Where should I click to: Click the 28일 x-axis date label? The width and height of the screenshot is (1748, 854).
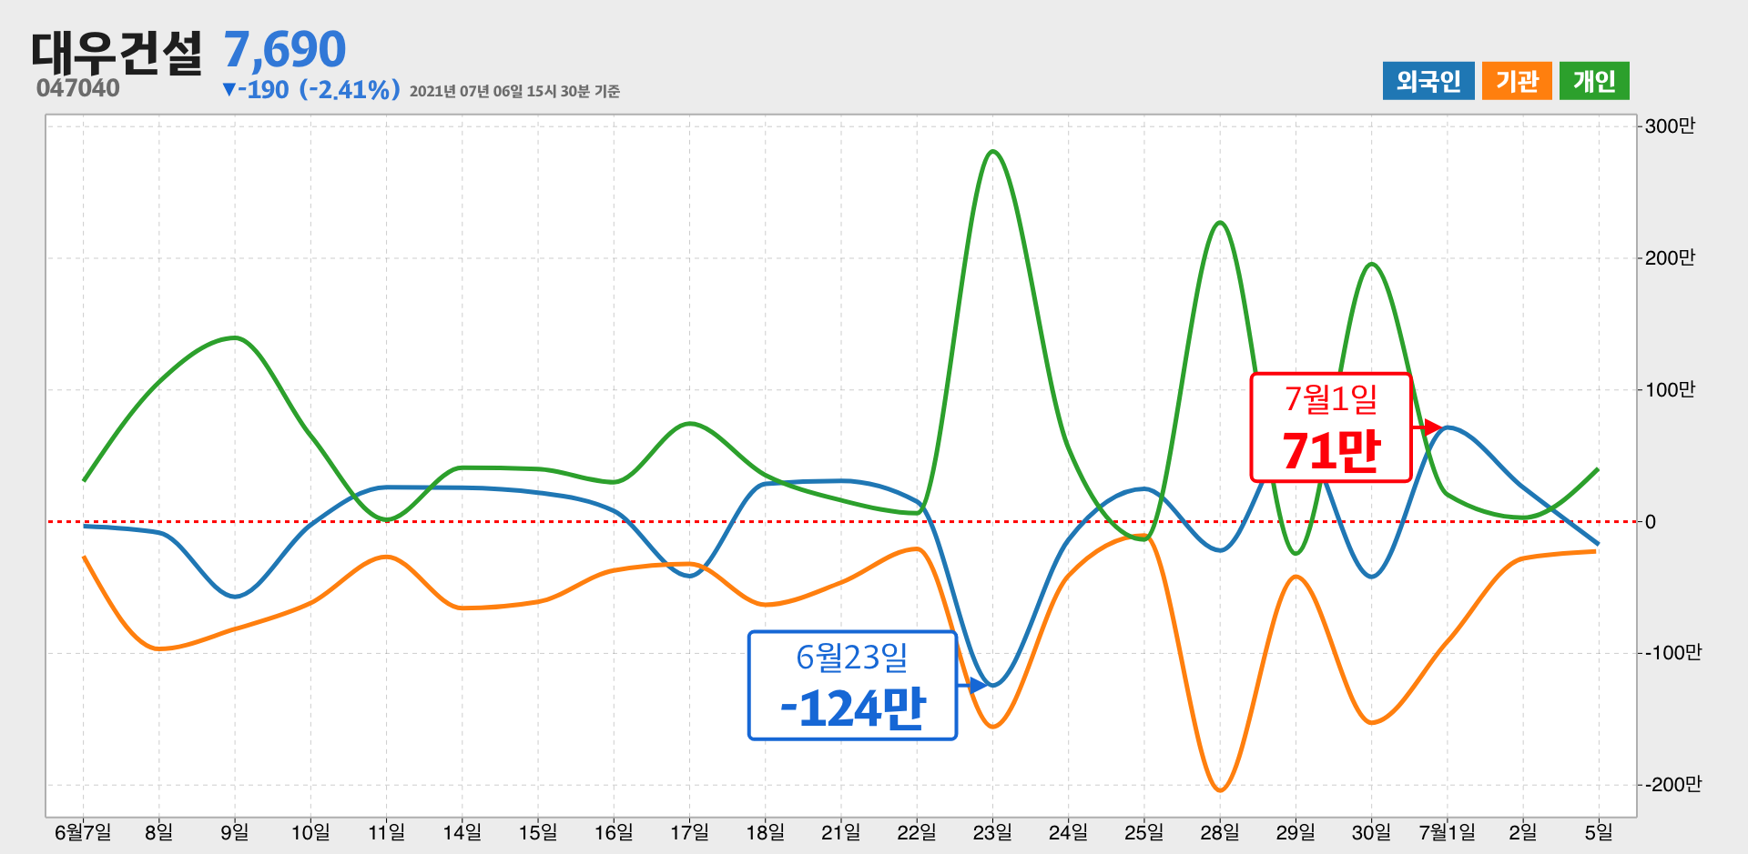[x=1219, y=832]
